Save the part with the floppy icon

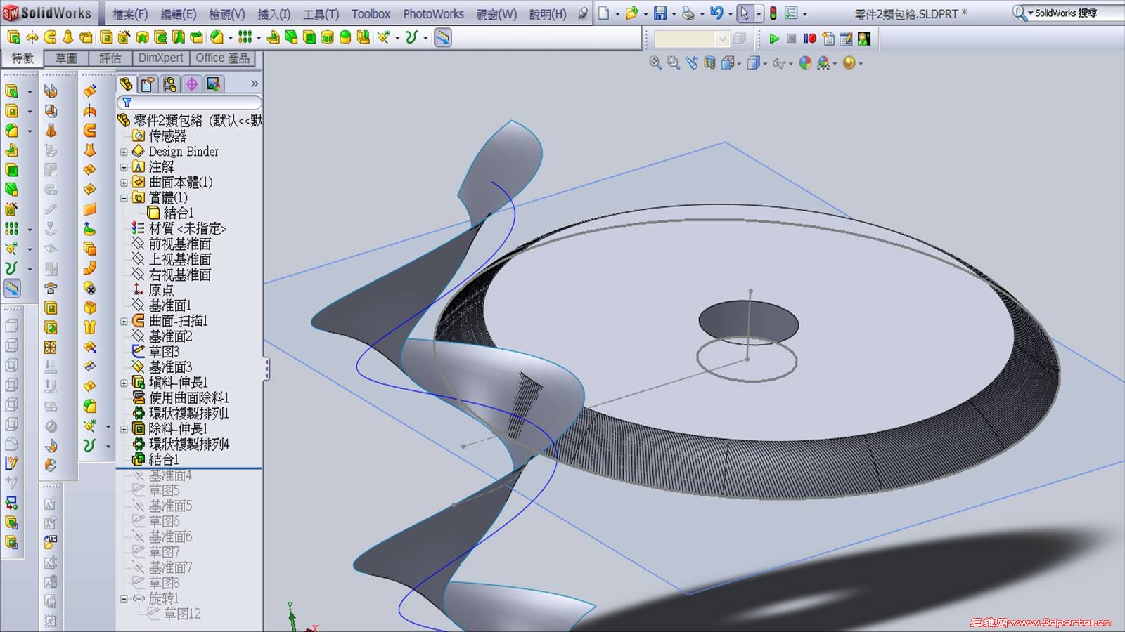(660, 13)
